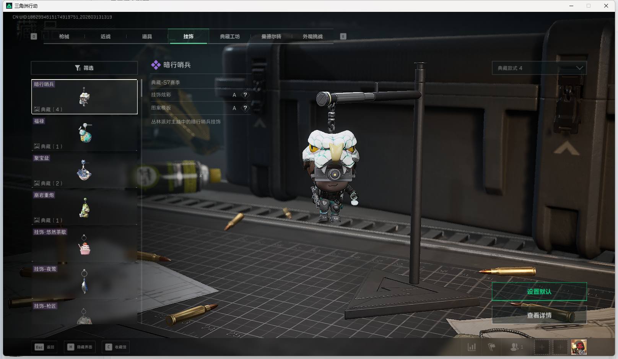Viewport: 618px width, 359px height.
Task: Switch to the 近战 tab
Action: point(106,36)
